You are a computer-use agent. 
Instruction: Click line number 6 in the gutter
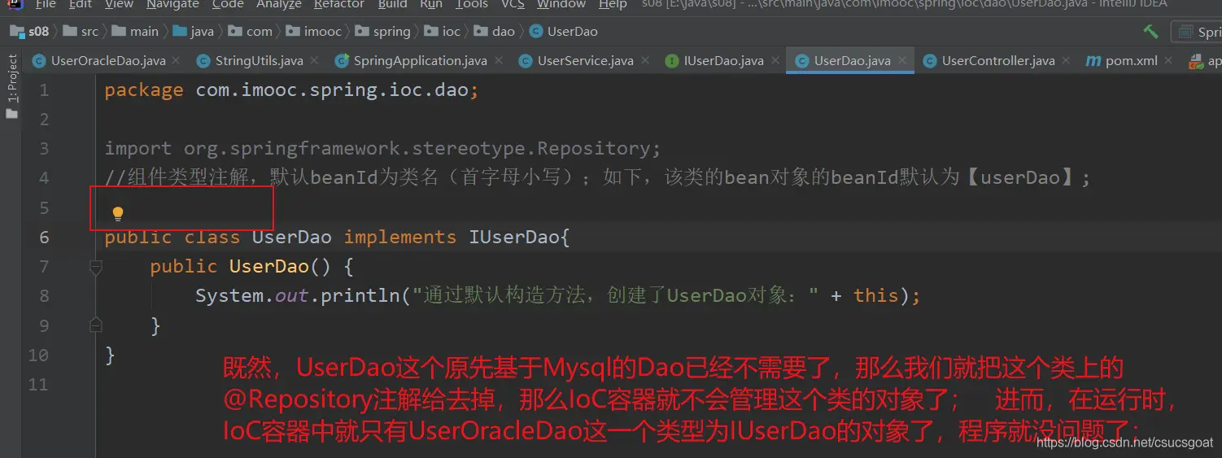click(x=44, y=237)
